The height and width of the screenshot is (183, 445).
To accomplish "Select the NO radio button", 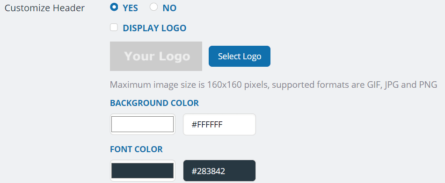I will pyautogui.click(x=153, y=7).
